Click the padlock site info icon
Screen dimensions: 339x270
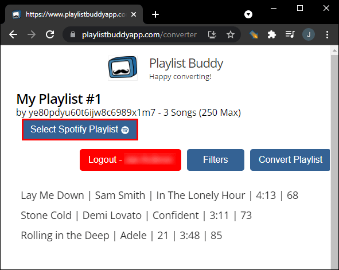pyautogui.click(x=73, y=34)
